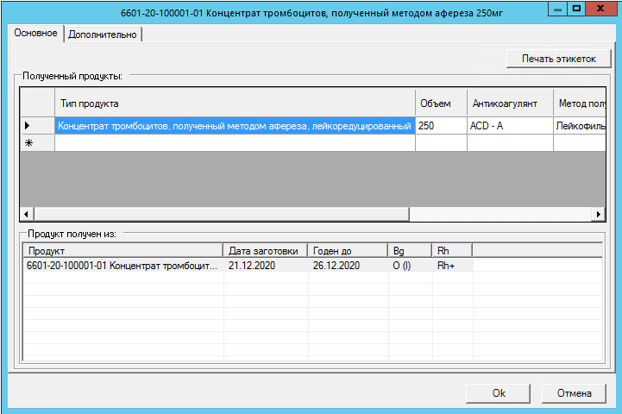Sort list by Дата заготовки header

[265, 250]
